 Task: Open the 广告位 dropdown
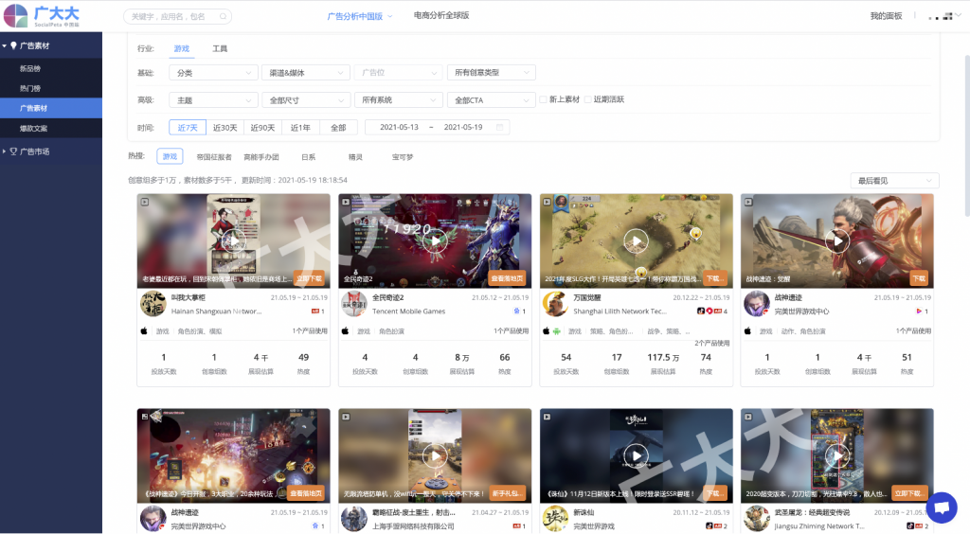click(399, 73)
